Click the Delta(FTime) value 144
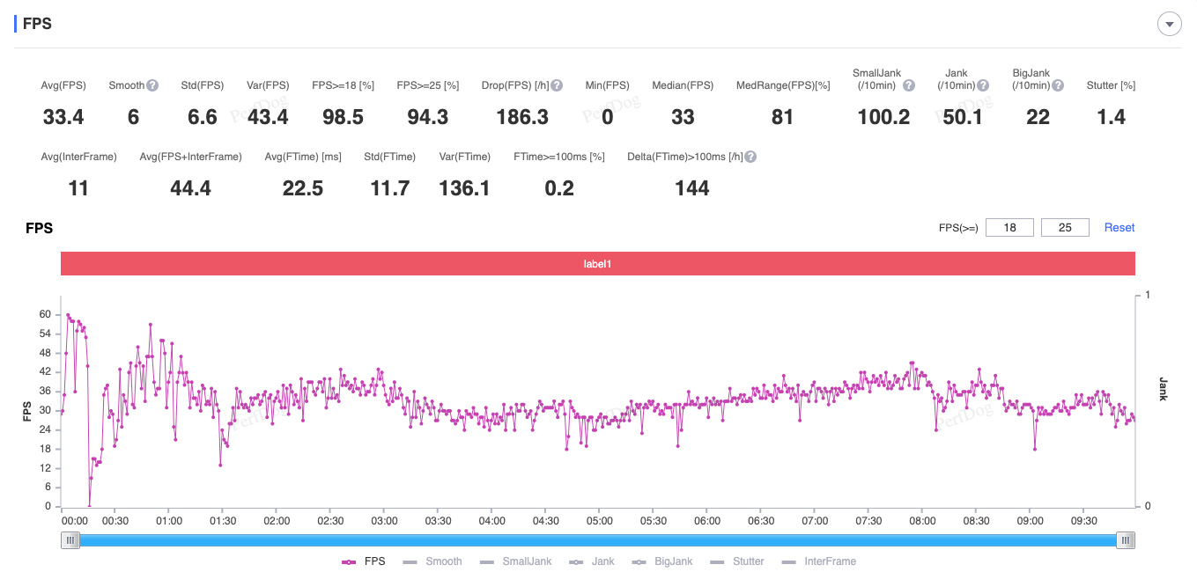This screenshot has height=572, width=1197. 692,187
